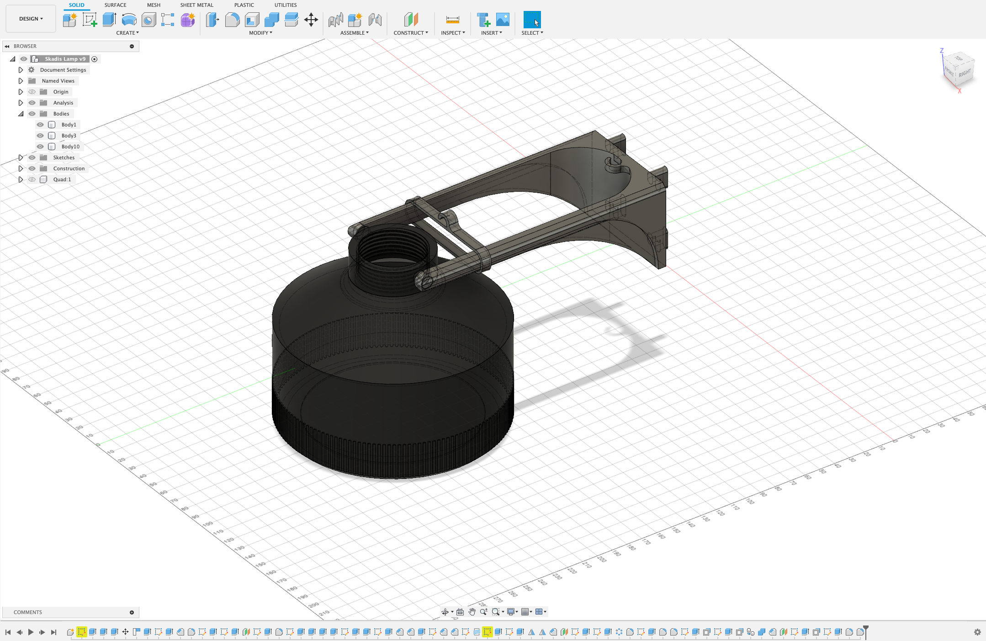Image resolution: width=986 pixels, height=641 pixels.
Task: Toggle visibility of Body10
Action: [40, 147]
